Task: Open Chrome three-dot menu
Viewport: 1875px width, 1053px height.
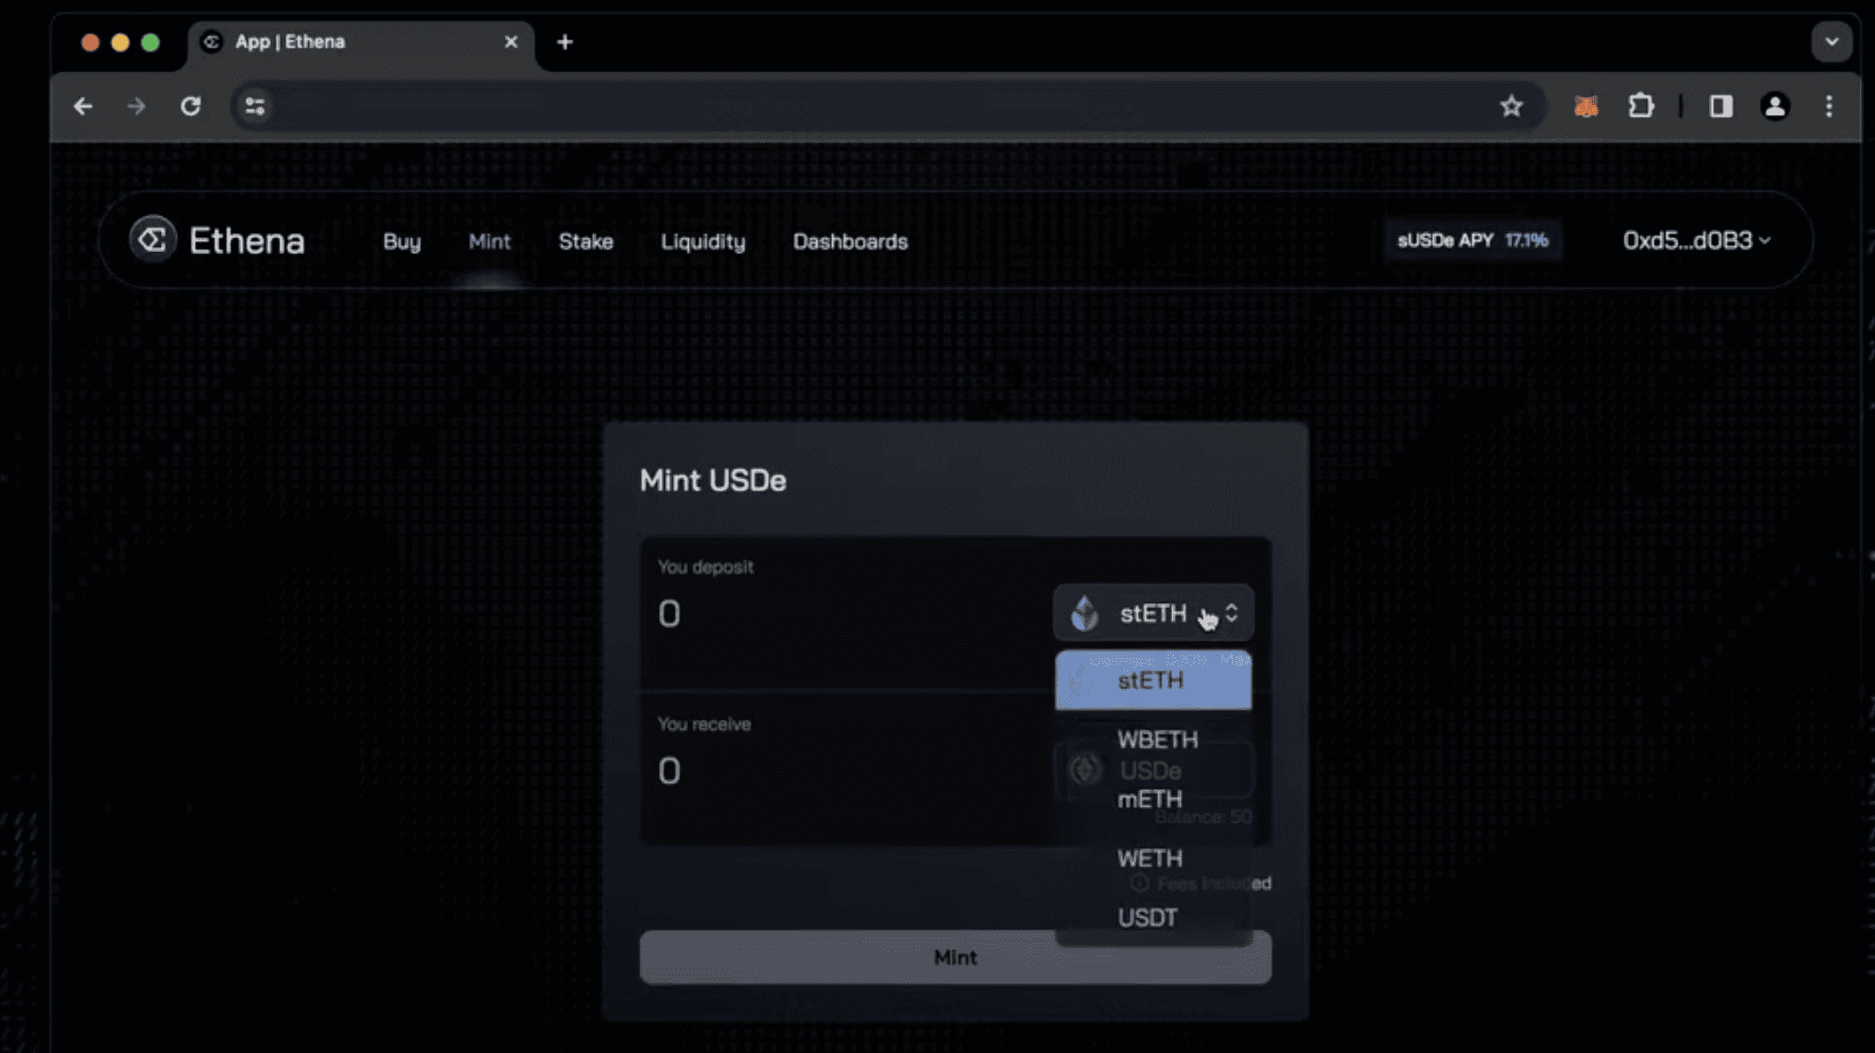Action: click(1829, 106)
